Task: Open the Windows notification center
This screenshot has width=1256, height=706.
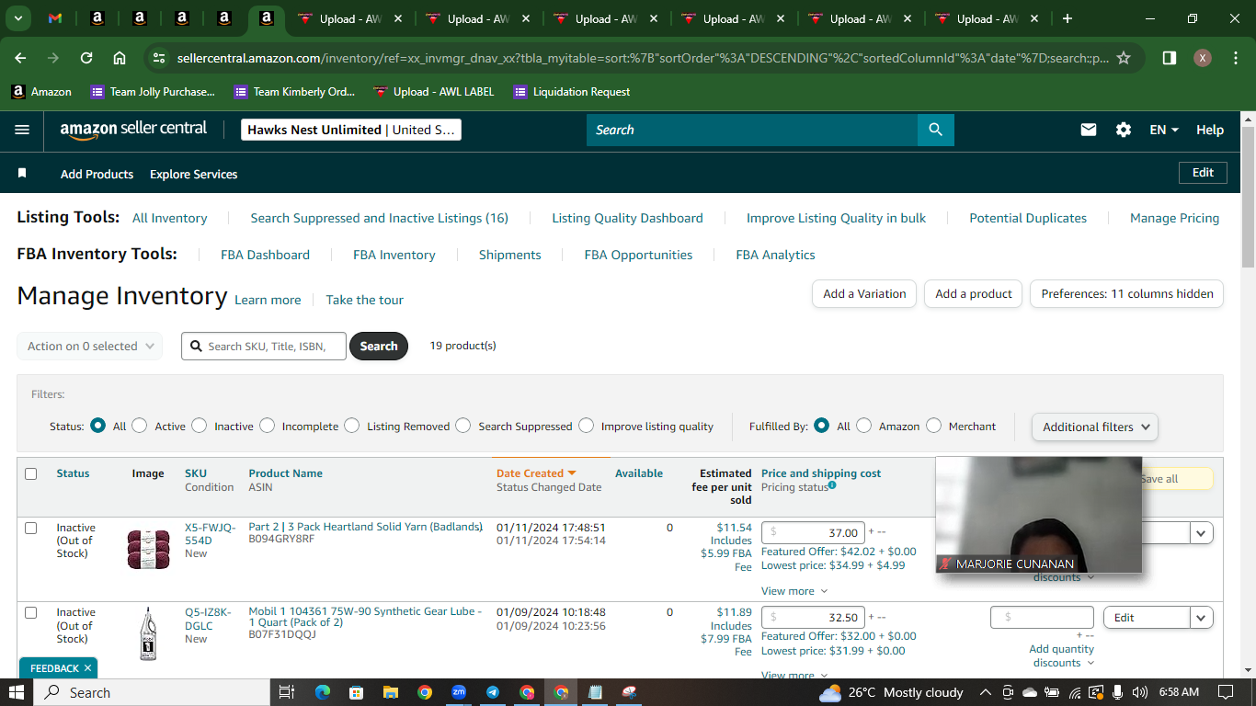Action: point(1226,692)
